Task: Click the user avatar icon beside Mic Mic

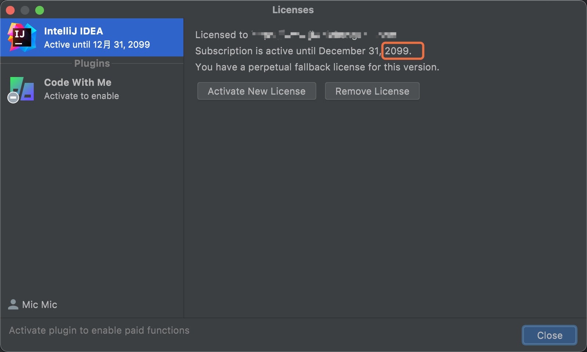Action: point(13,304)
